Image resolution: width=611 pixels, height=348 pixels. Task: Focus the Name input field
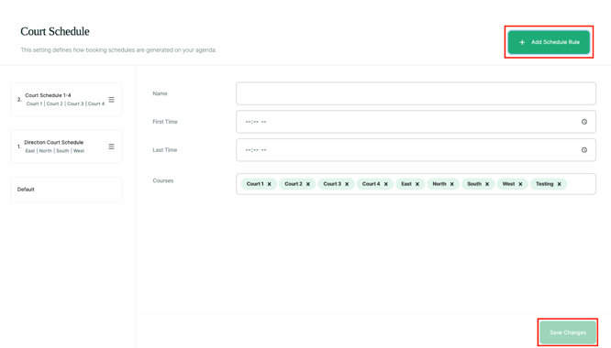click(x=416, y=93)
